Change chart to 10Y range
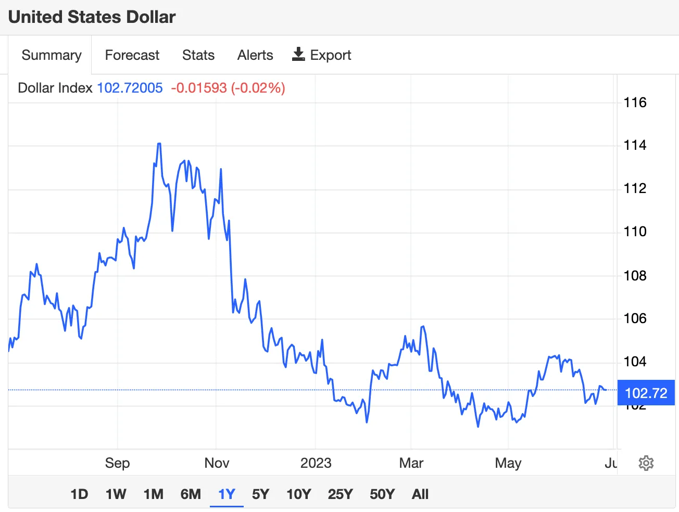This screenshot has width=679, height=512. pos(299,494)
